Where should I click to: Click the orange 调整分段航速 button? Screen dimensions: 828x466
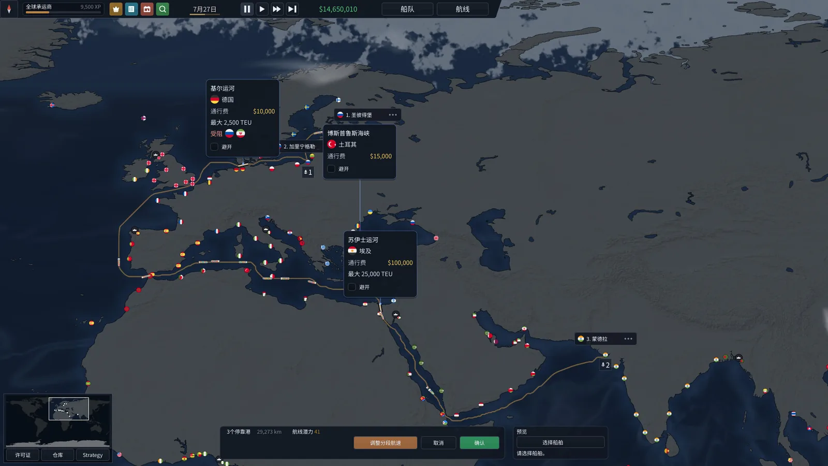(386, 443)
